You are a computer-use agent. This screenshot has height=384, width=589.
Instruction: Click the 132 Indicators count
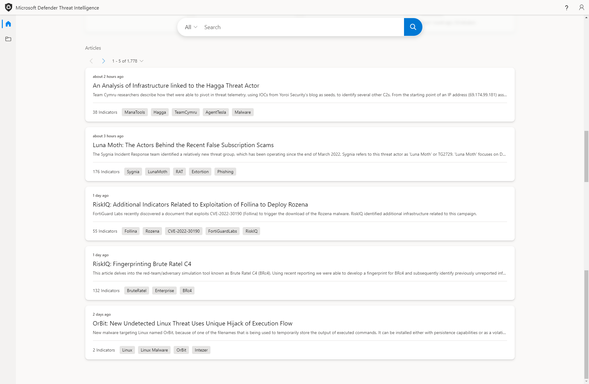coord(106,291)
